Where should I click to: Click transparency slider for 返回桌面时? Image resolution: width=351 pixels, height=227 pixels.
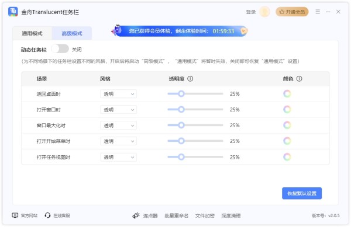[x=195, y=94]
